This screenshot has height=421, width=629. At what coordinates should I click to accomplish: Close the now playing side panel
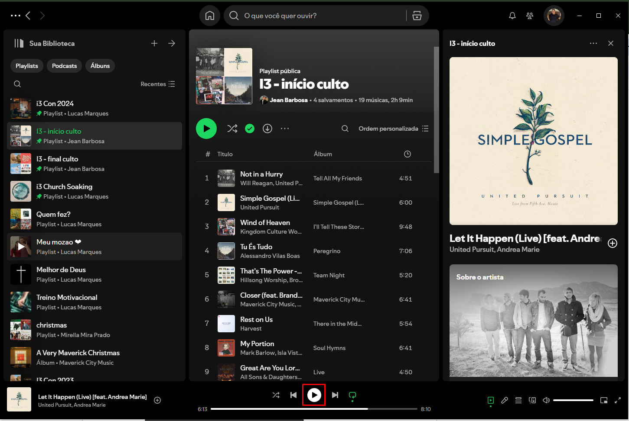[611, 43]
